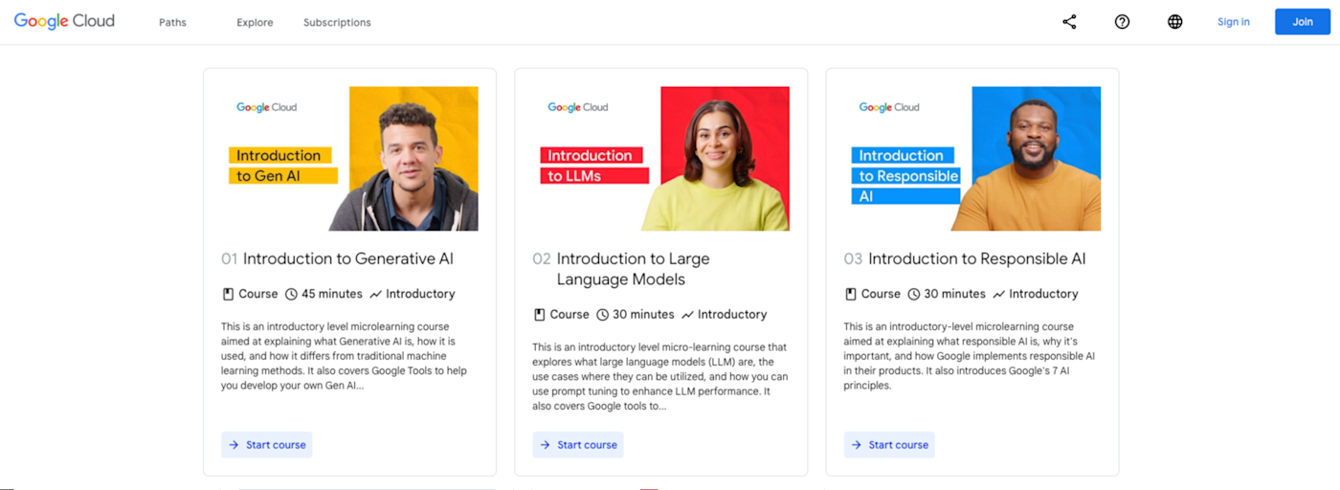Click book icon beside Course in Generative AI card
The width and height of the screenshot is (1340, 490).
[228, 294]
